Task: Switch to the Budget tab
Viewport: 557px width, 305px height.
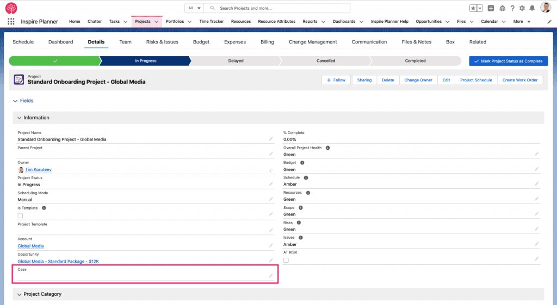Action: tap(201, 42)
